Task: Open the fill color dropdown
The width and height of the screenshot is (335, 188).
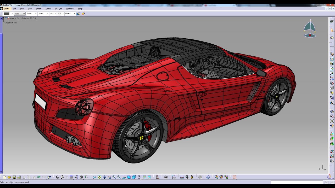Action: pyautogui.click(x=12, y=14)
